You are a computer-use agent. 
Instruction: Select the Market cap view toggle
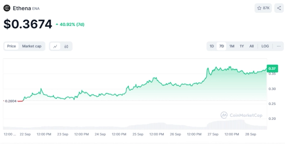tap(32, 46)
